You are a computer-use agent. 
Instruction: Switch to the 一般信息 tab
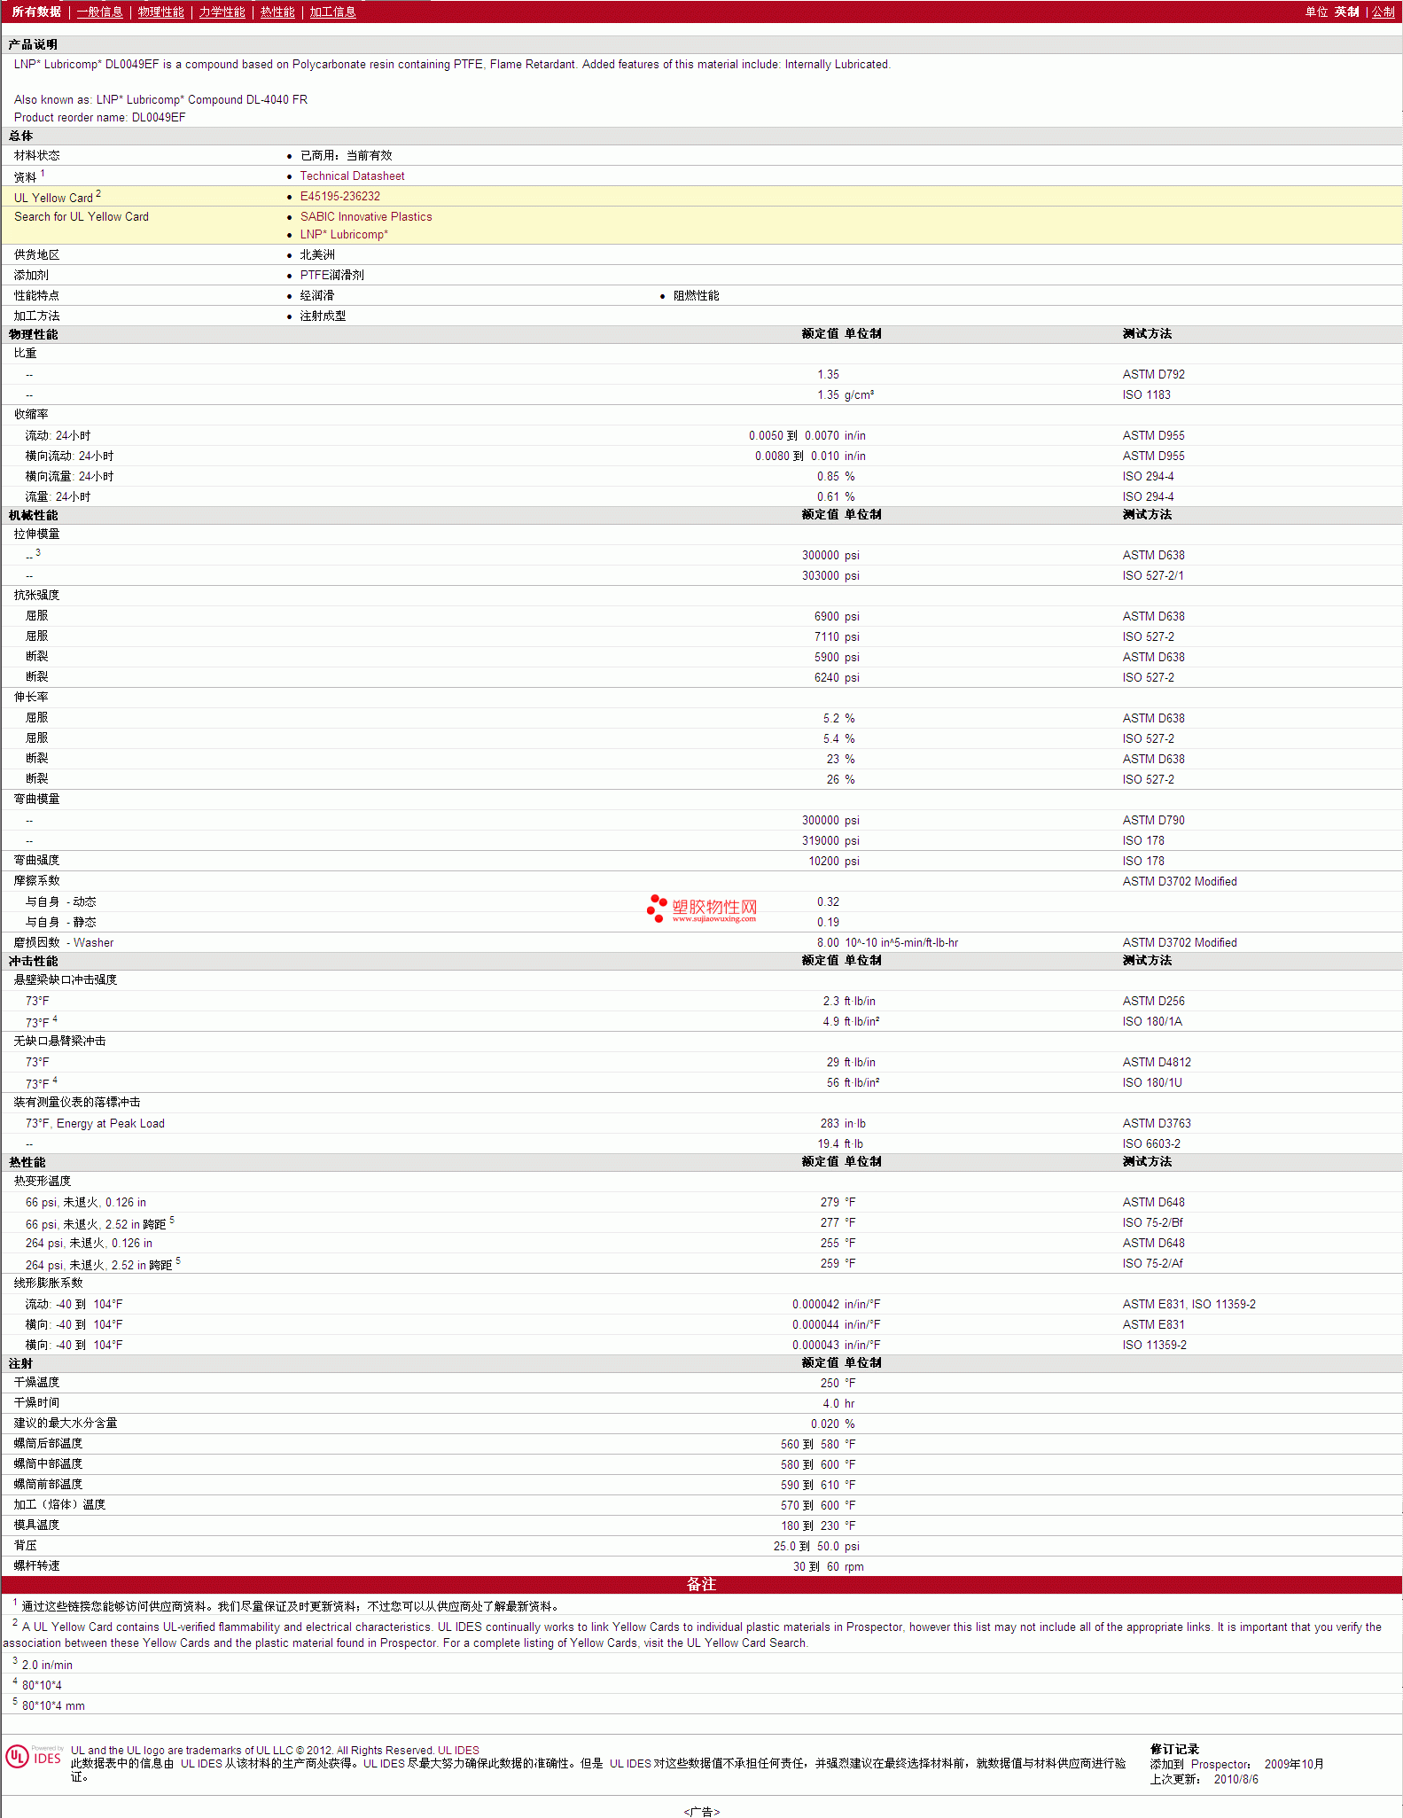100,12
